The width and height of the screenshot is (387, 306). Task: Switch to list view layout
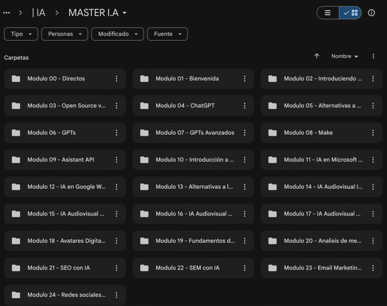(x=328, y=13)
